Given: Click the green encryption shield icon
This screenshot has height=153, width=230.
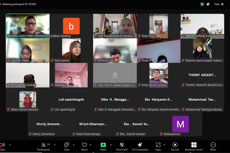Looking at the screenshot, I should (202, 4).
